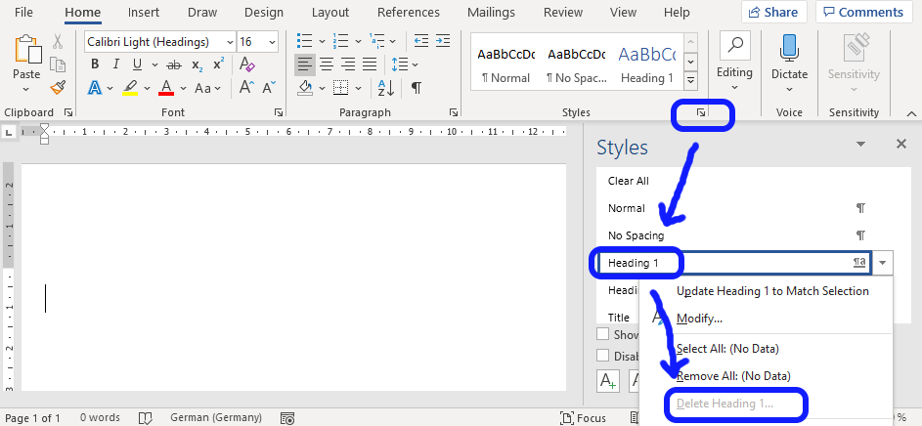Click the Cut scissors icon
This screenshot has width=922, height=426.
[58, 42]
